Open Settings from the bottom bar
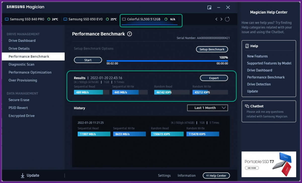The height and width of the screenshot is (183, 302). coord(164,175)
